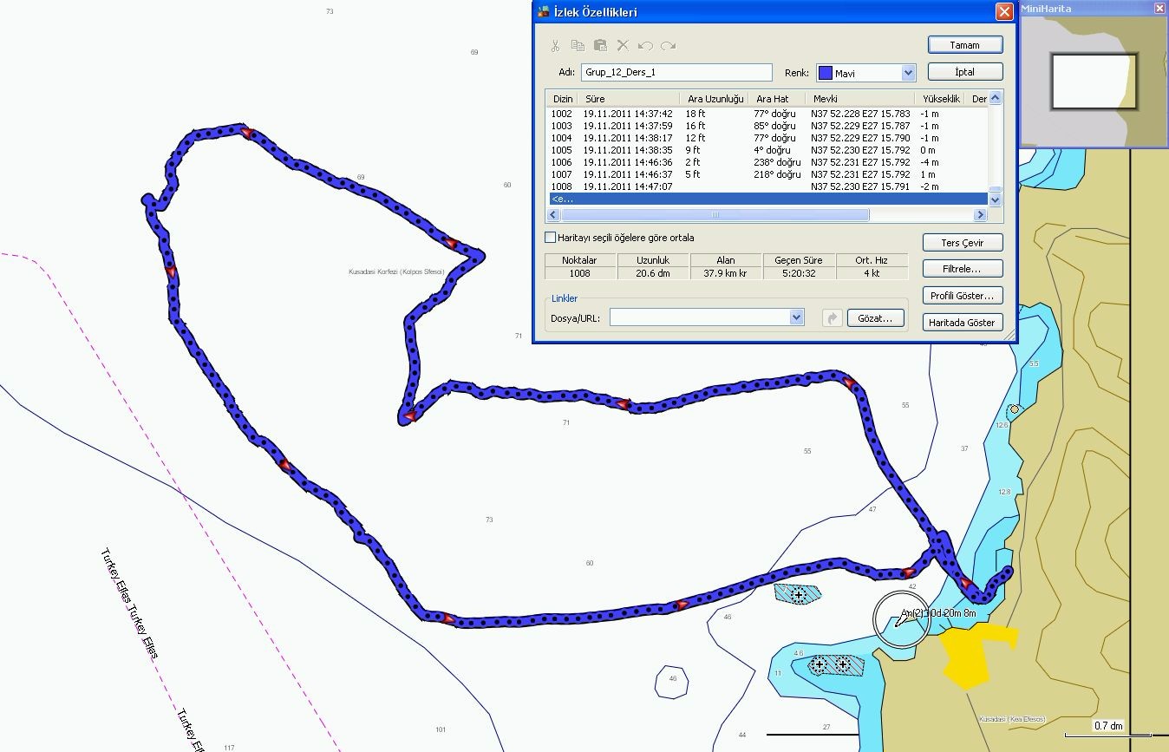1169x752 pixels.
Task: Click the Profili Göster... button
Action: click(963, 296)
